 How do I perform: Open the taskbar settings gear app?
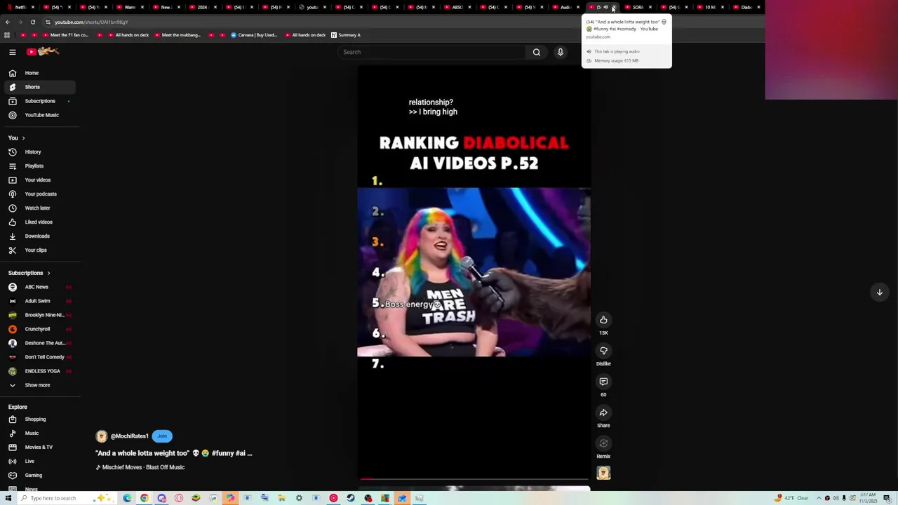299,498
